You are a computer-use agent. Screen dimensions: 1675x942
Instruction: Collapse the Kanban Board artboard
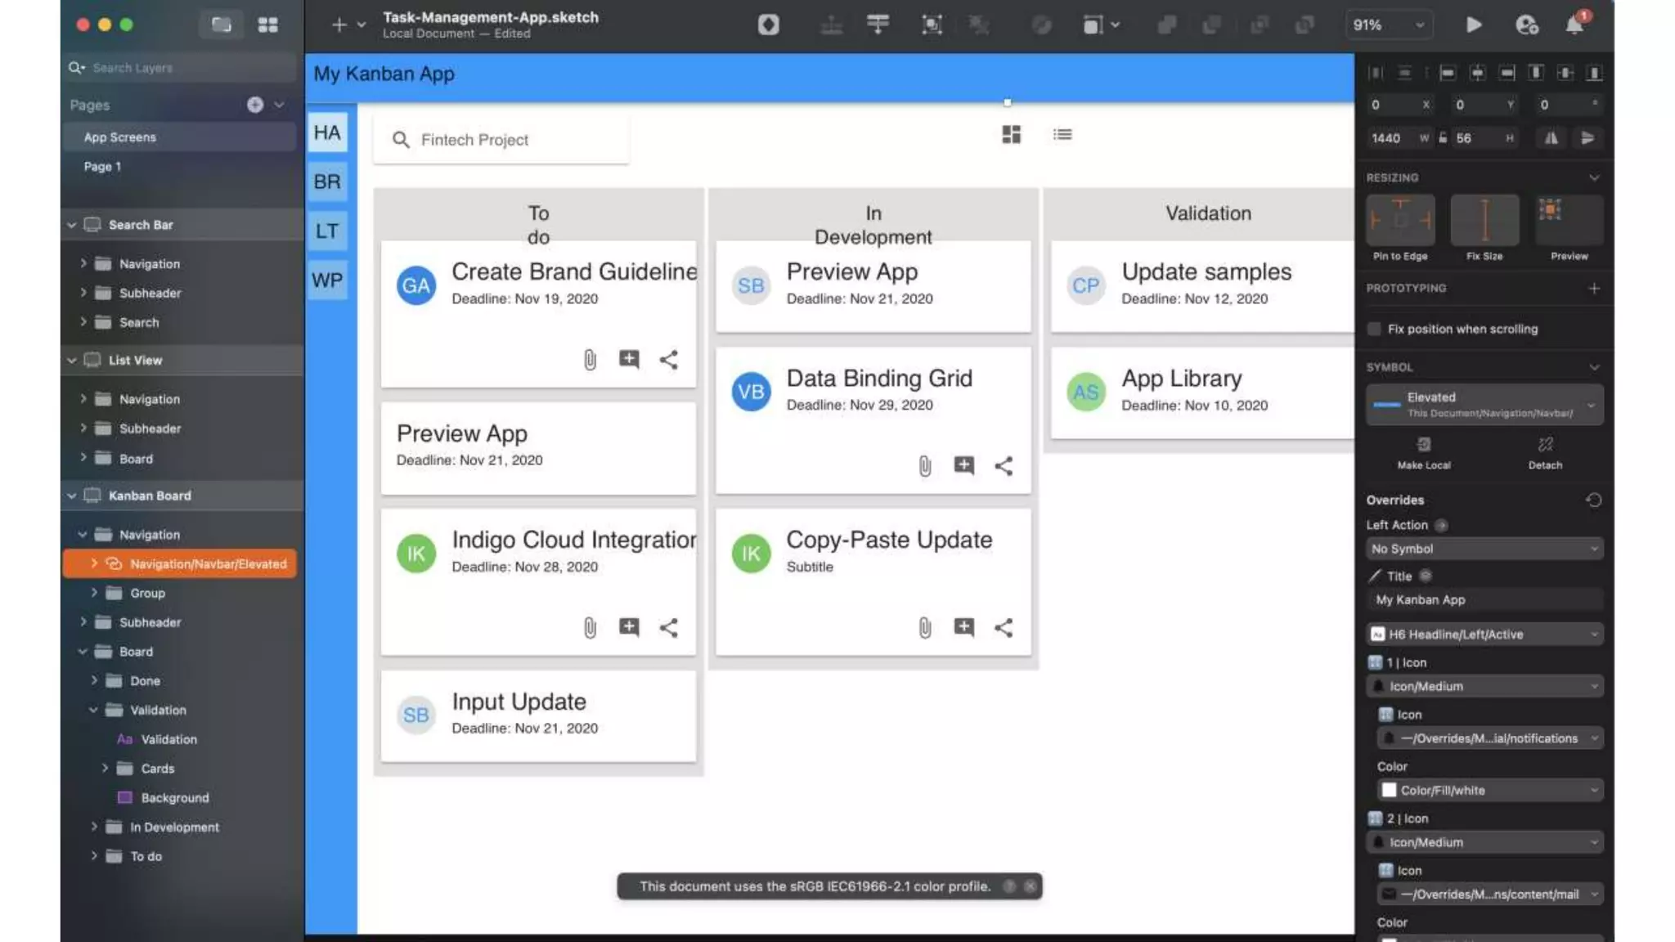pos(72,496)
